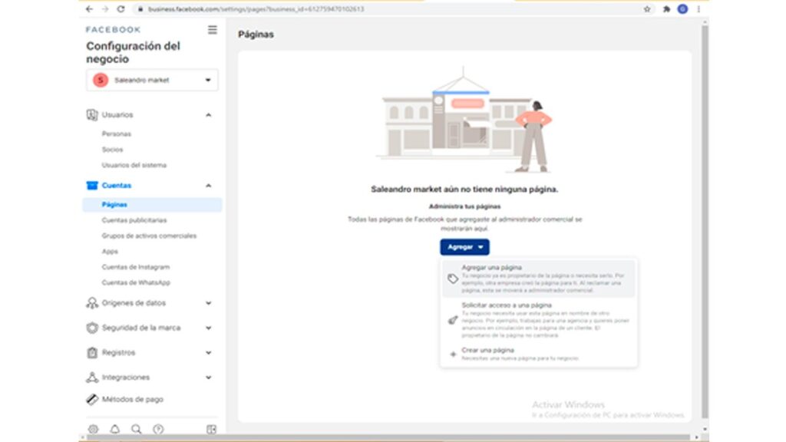Select Páginas in sidebar

152,204
